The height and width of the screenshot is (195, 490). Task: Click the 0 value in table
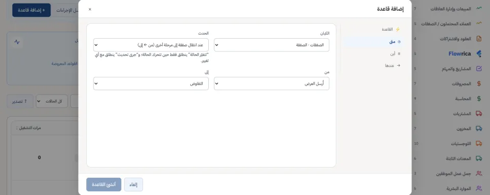pyautogui.click(x=39, y=158)
